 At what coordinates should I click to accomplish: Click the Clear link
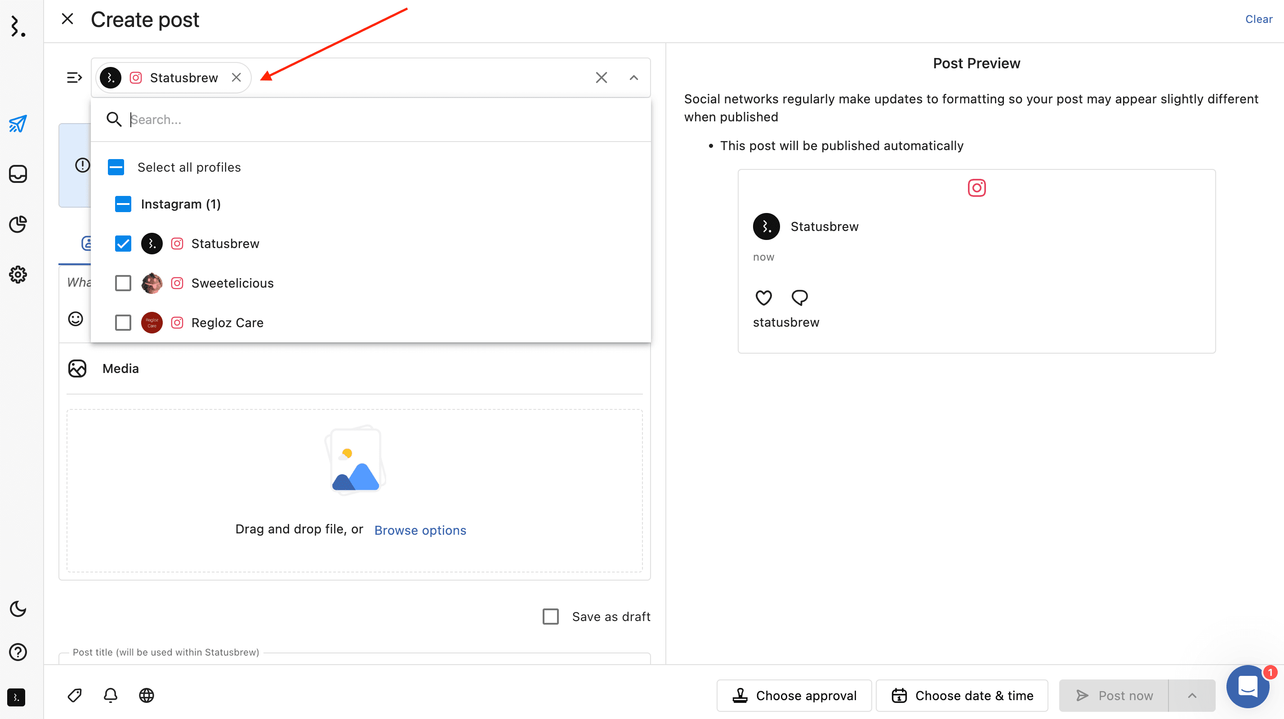[1258, 19]
